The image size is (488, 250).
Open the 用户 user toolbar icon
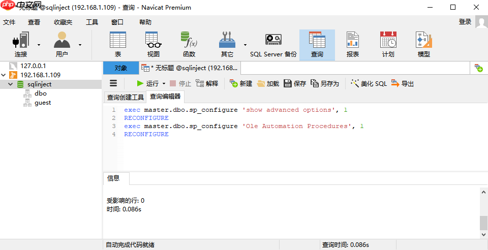62,45
